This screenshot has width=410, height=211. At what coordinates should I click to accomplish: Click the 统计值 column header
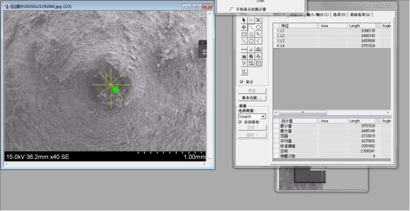[x=299, y=121]
